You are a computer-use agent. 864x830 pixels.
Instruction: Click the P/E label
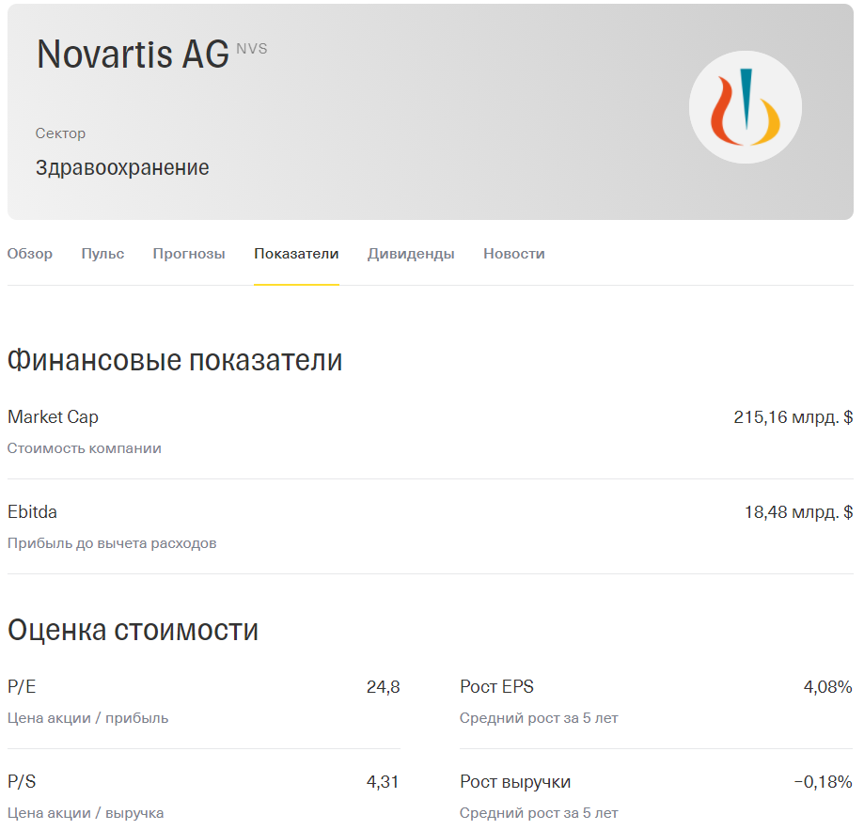(22, 686)
